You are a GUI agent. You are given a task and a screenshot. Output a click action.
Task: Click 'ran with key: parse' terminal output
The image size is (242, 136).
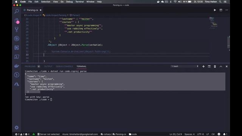tap(37, 97)
